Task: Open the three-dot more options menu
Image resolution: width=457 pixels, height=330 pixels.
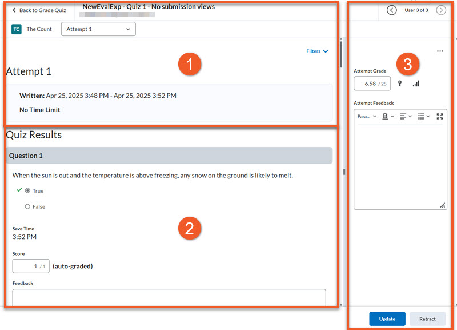Action: 440,51
